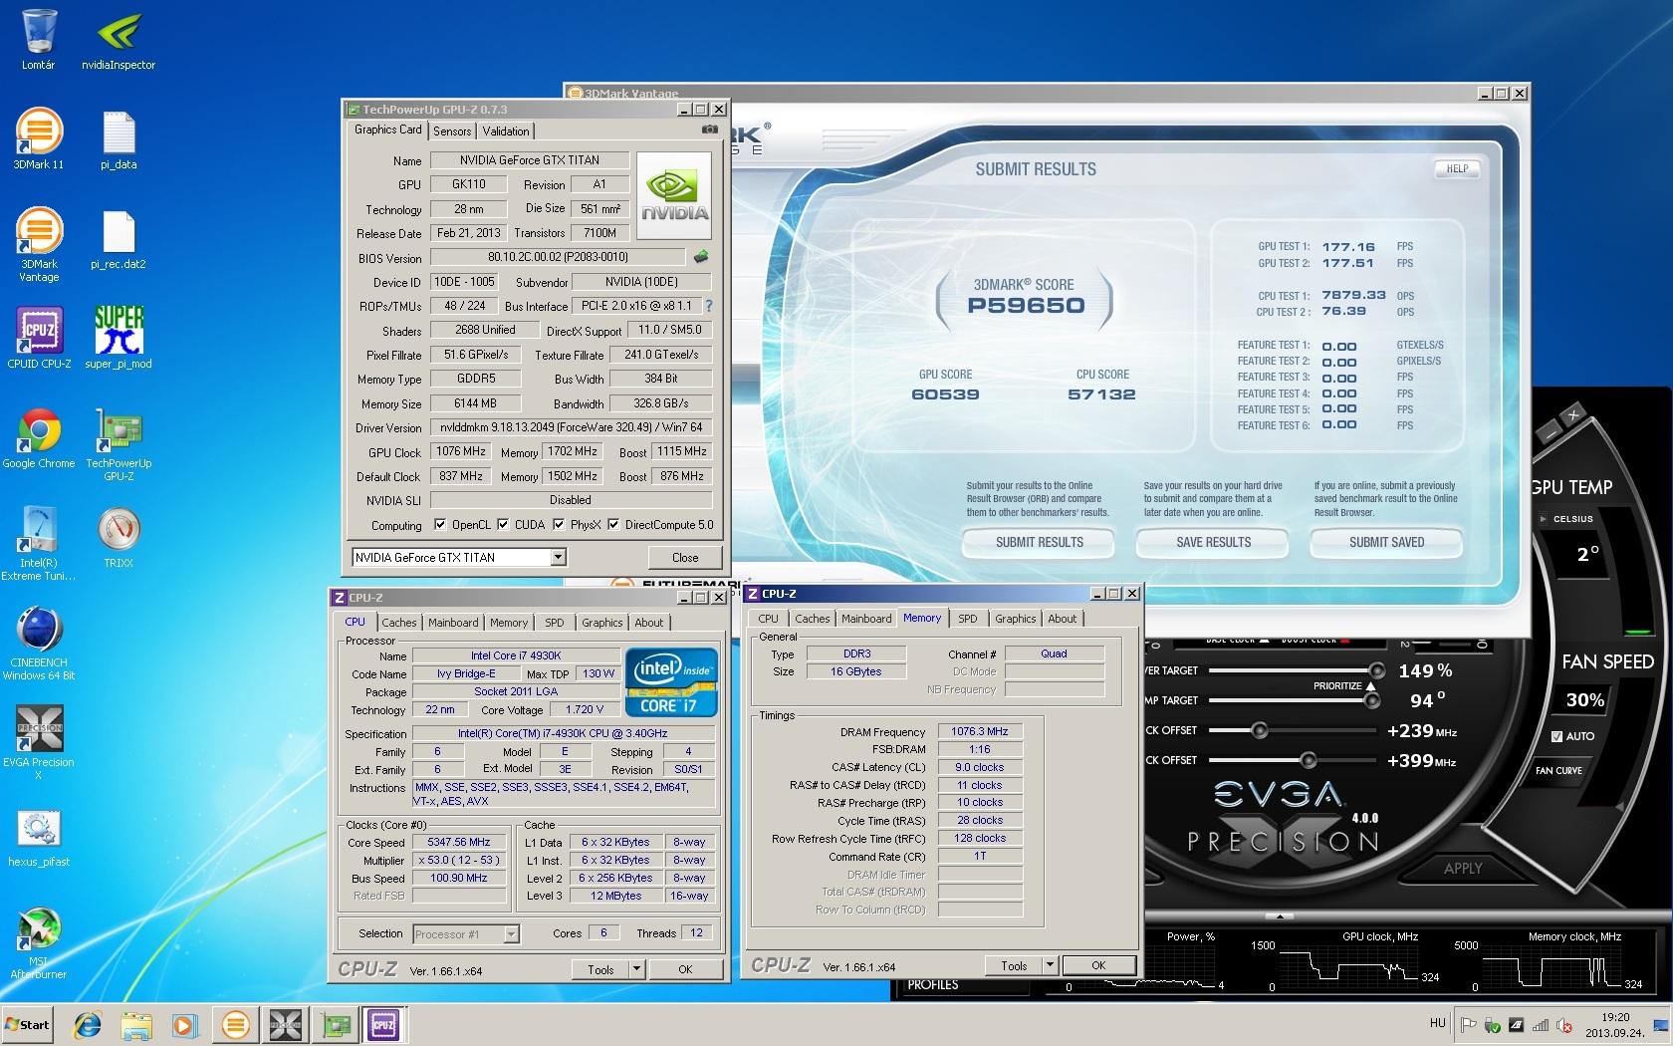Click the temp target slider knob
This screenshot has width=1673, height=1046.
click(x=1372, y=700)
